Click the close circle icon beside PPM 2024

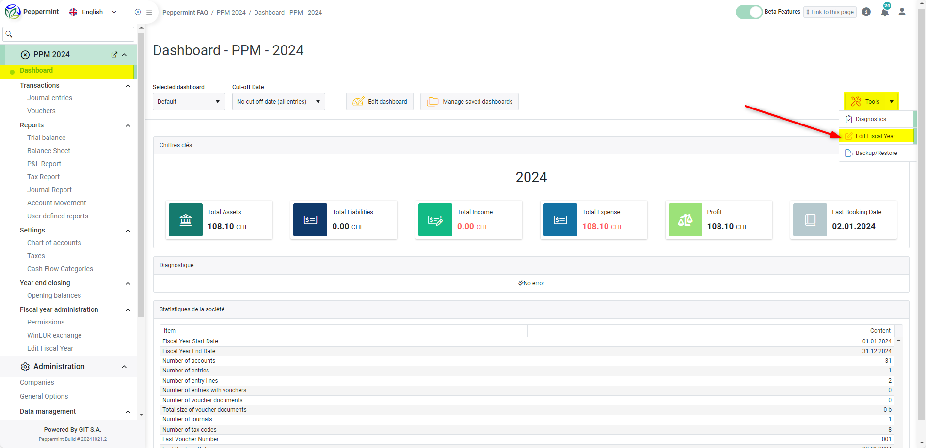(x=25, y=55)
